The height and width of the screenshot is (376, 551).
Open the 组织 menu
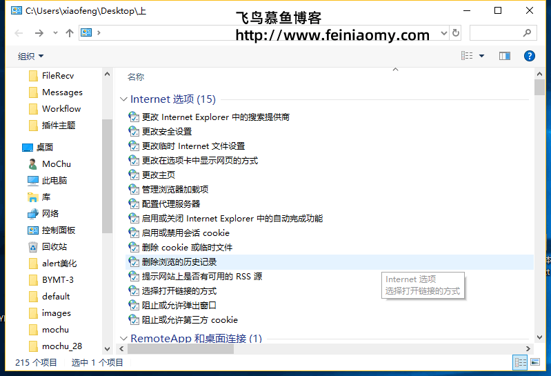tap(30, 56)
